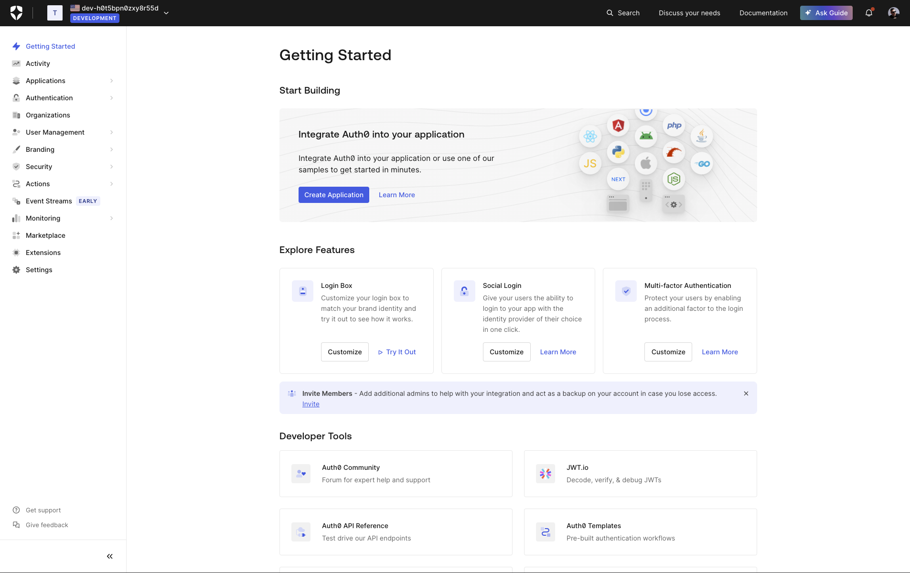Click the Settings gear icon
Image resolution: width=910 pixels, height=573 pixels.
click(16, 270)
